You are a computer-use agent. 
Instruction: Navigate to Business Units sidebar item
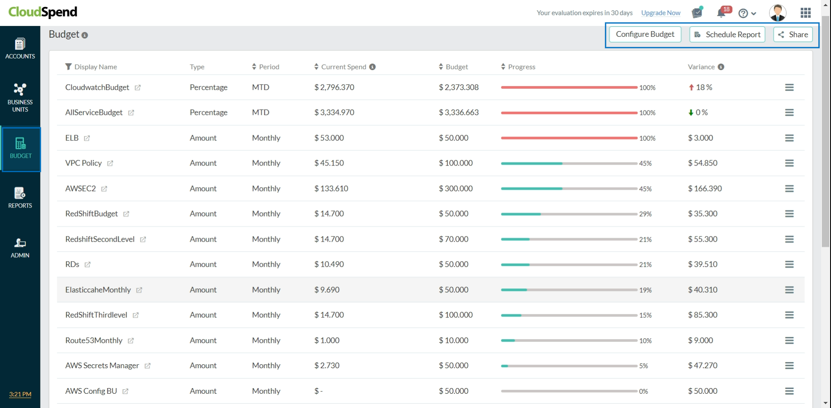(x=20, y=98)
